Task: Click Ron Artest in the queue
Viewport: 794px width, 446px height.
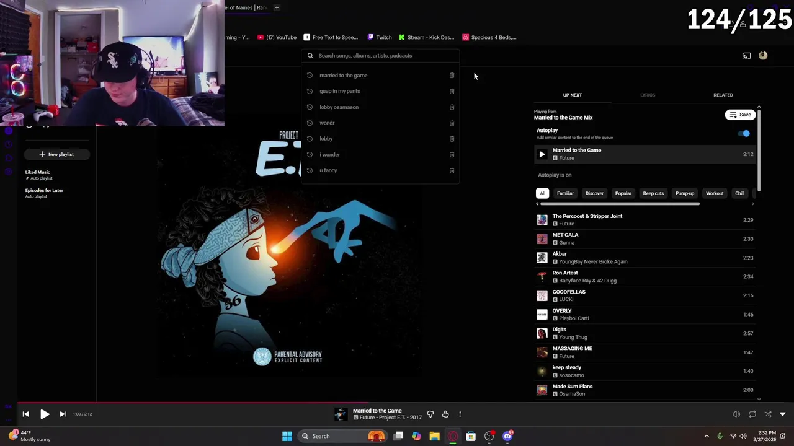Action: click(645, 276)
